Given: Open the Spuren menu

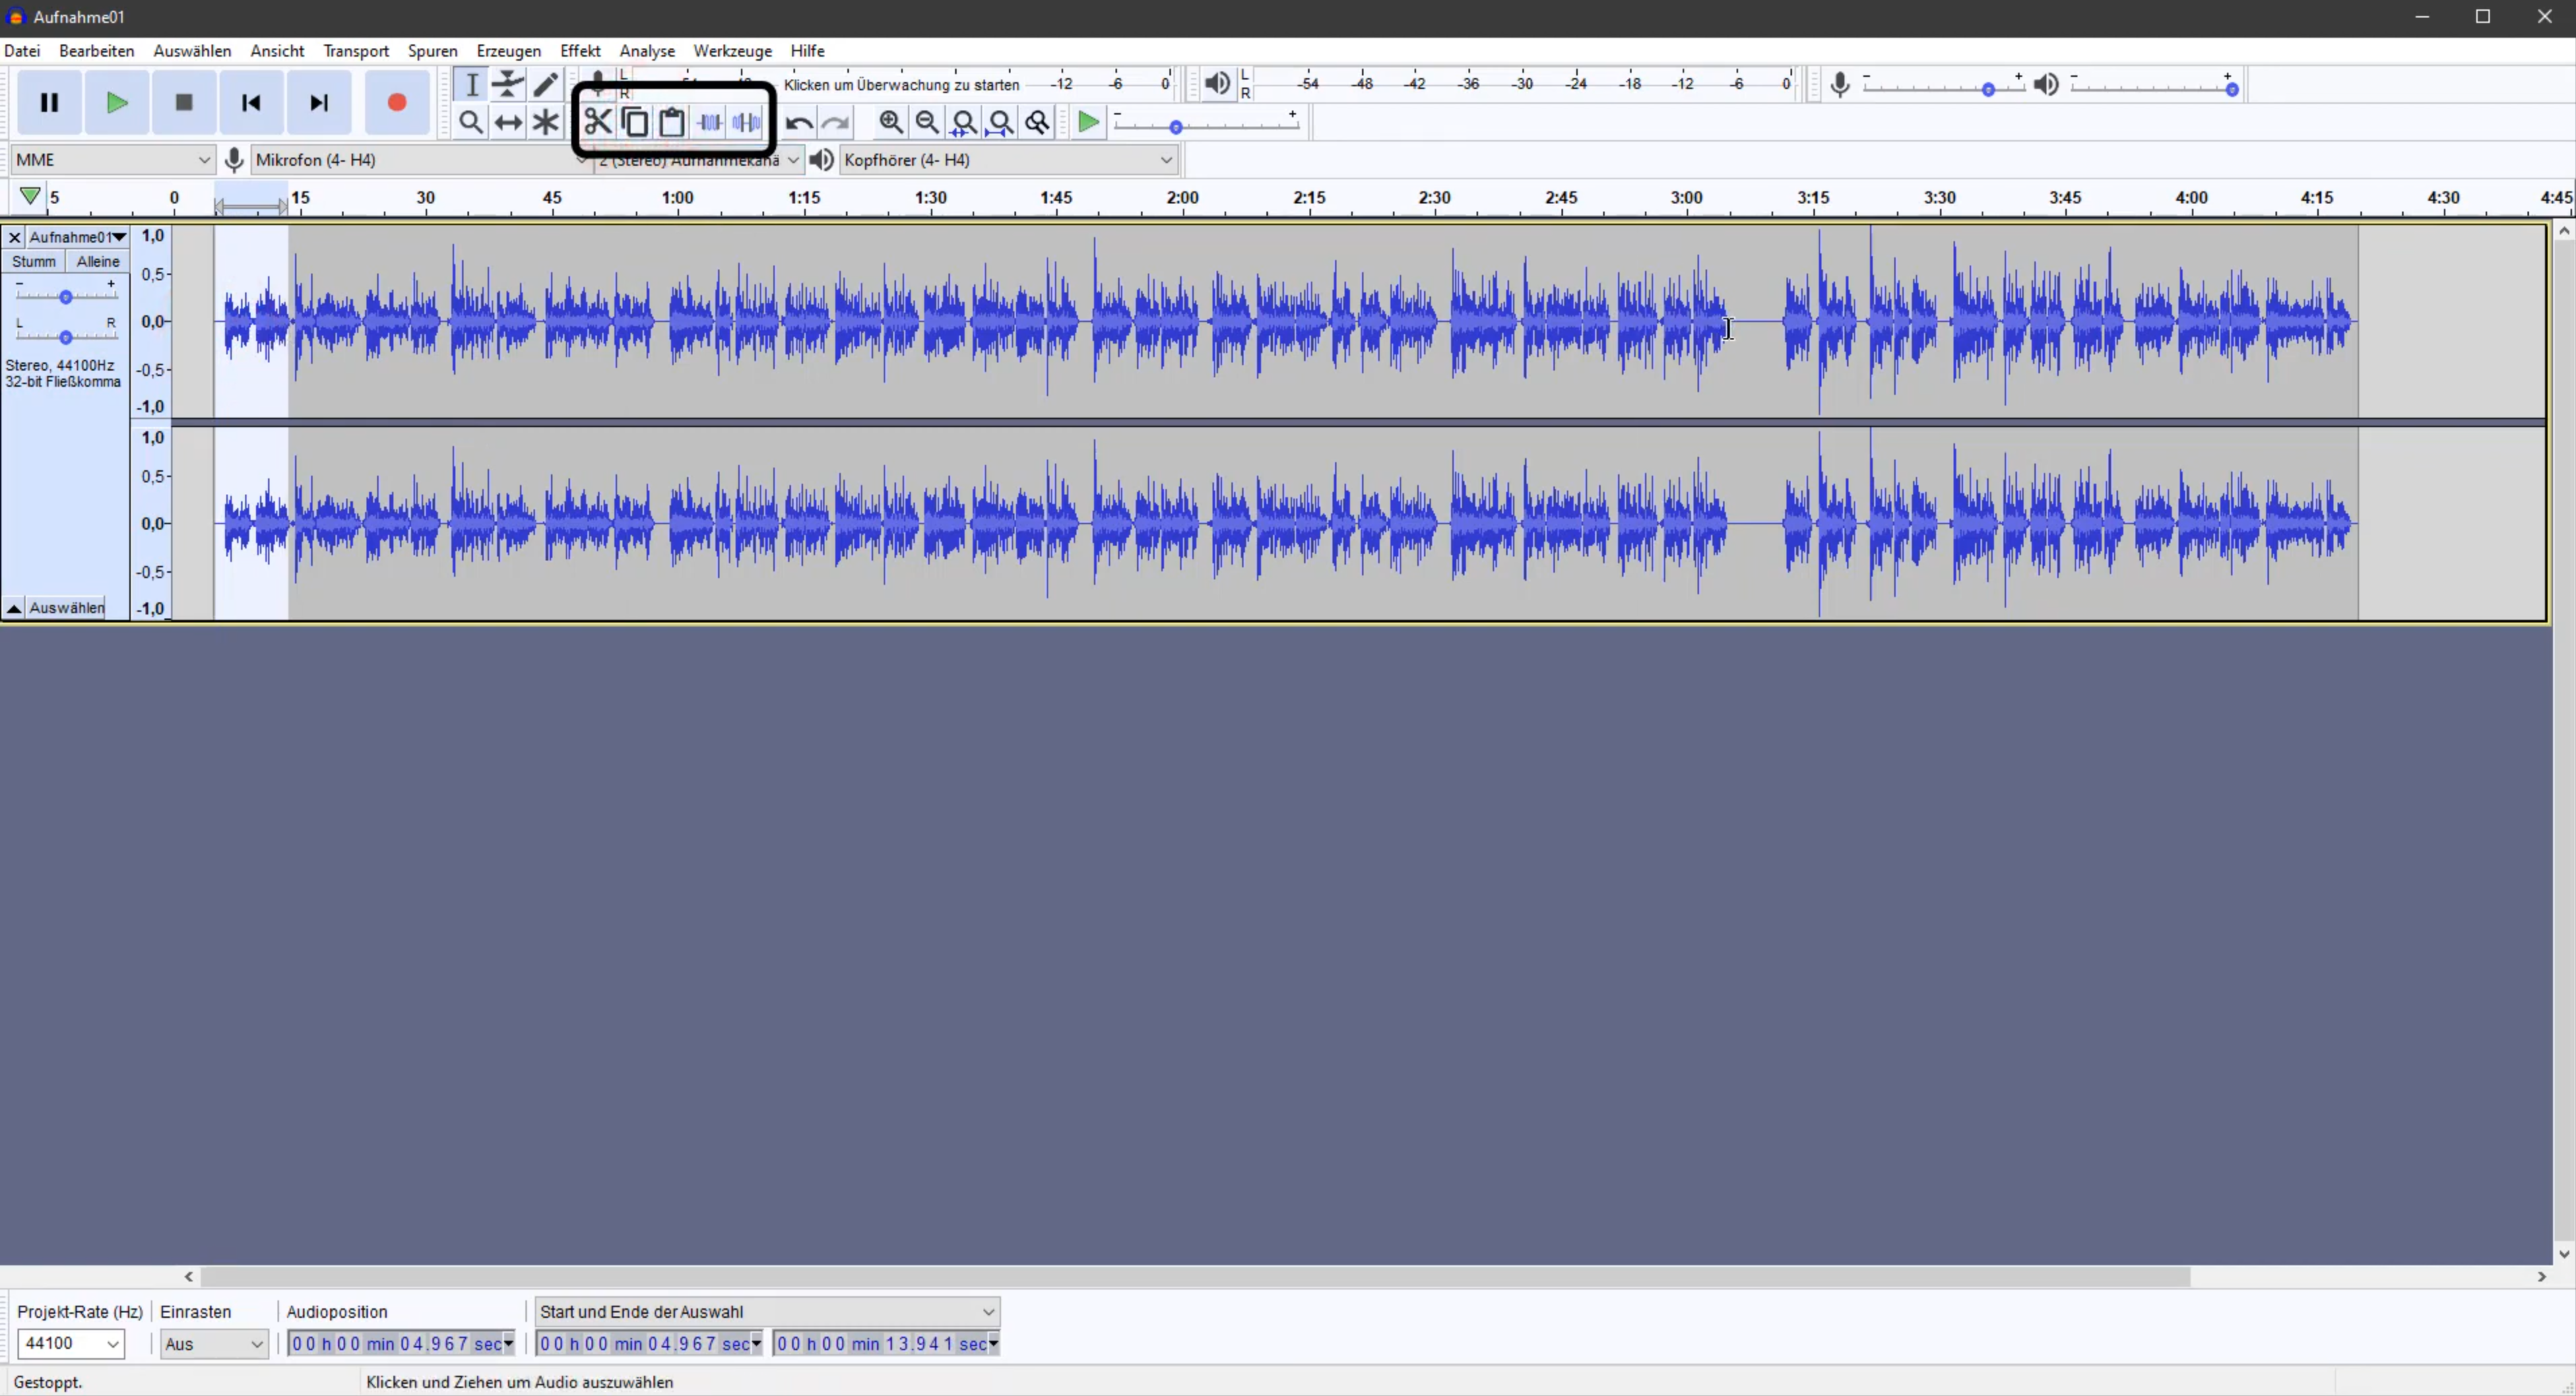Looking at the screenshot, I should coord(432,51).
